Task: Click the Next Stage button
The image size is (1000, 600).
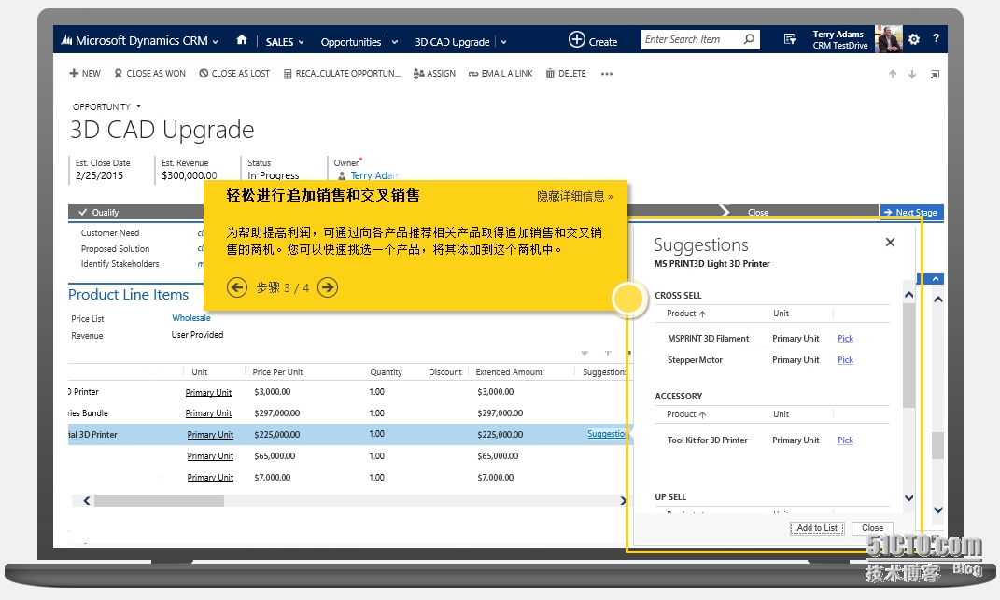Action: (x=911, y=213)
